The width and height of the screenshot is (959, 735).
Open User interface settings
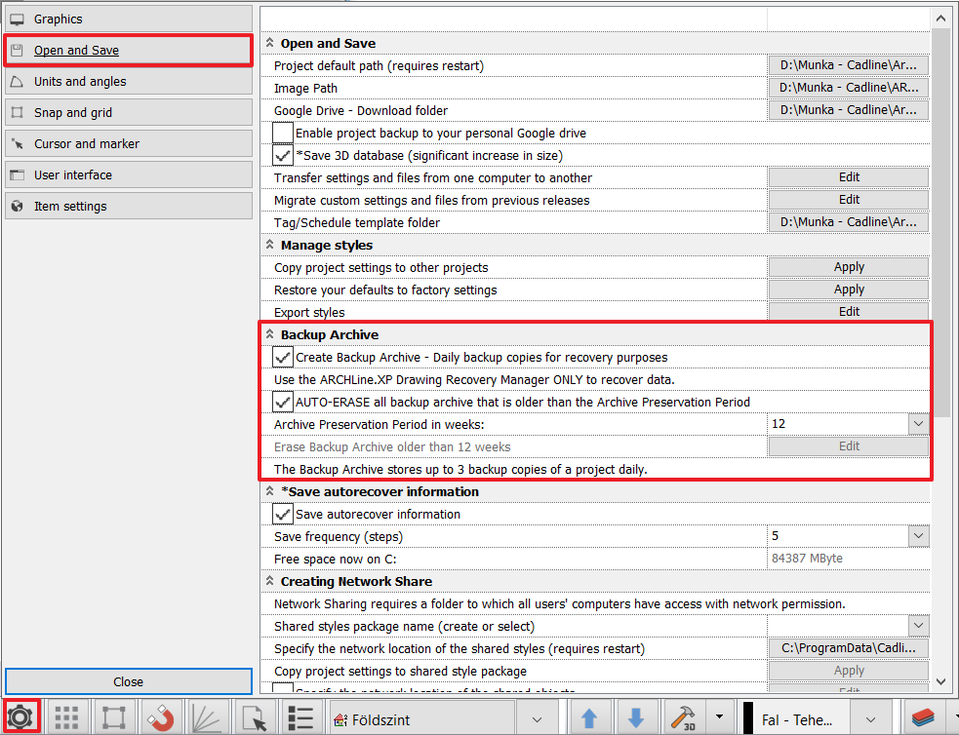tap(129, 174)
